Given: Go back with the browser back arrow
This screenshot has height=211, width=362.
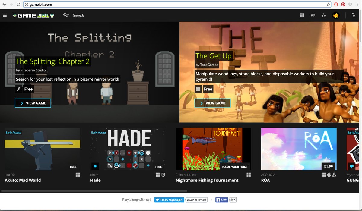Looking at the screenshot, I should pos(4,5).
